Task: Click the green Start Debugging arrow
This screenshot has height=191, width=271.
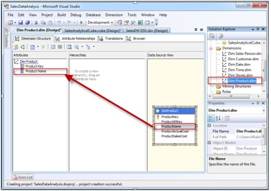Action: click(81, 22)
